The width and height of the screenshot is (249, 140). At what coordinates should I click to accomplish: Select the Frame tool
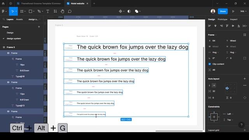point(22,11)
